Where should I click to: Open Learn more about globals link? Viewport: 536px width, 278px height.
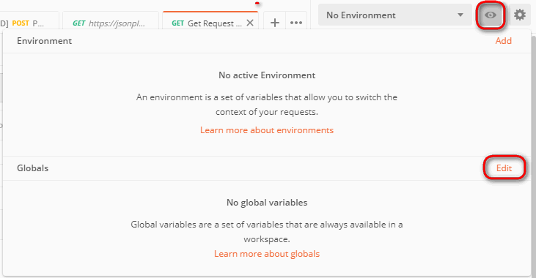[x=267, y=254]
